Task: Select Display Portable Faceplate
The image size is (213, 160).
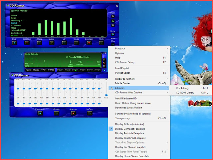Action: [139, 133]
